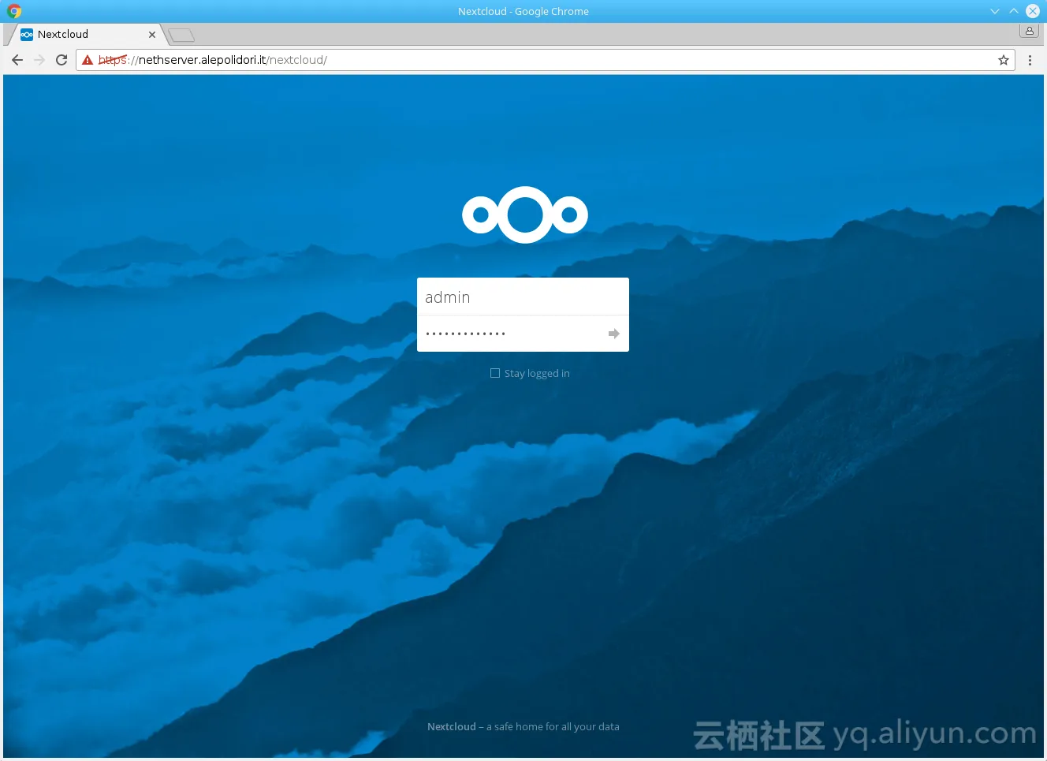Click the Nextcloud tab favicon

27,35
